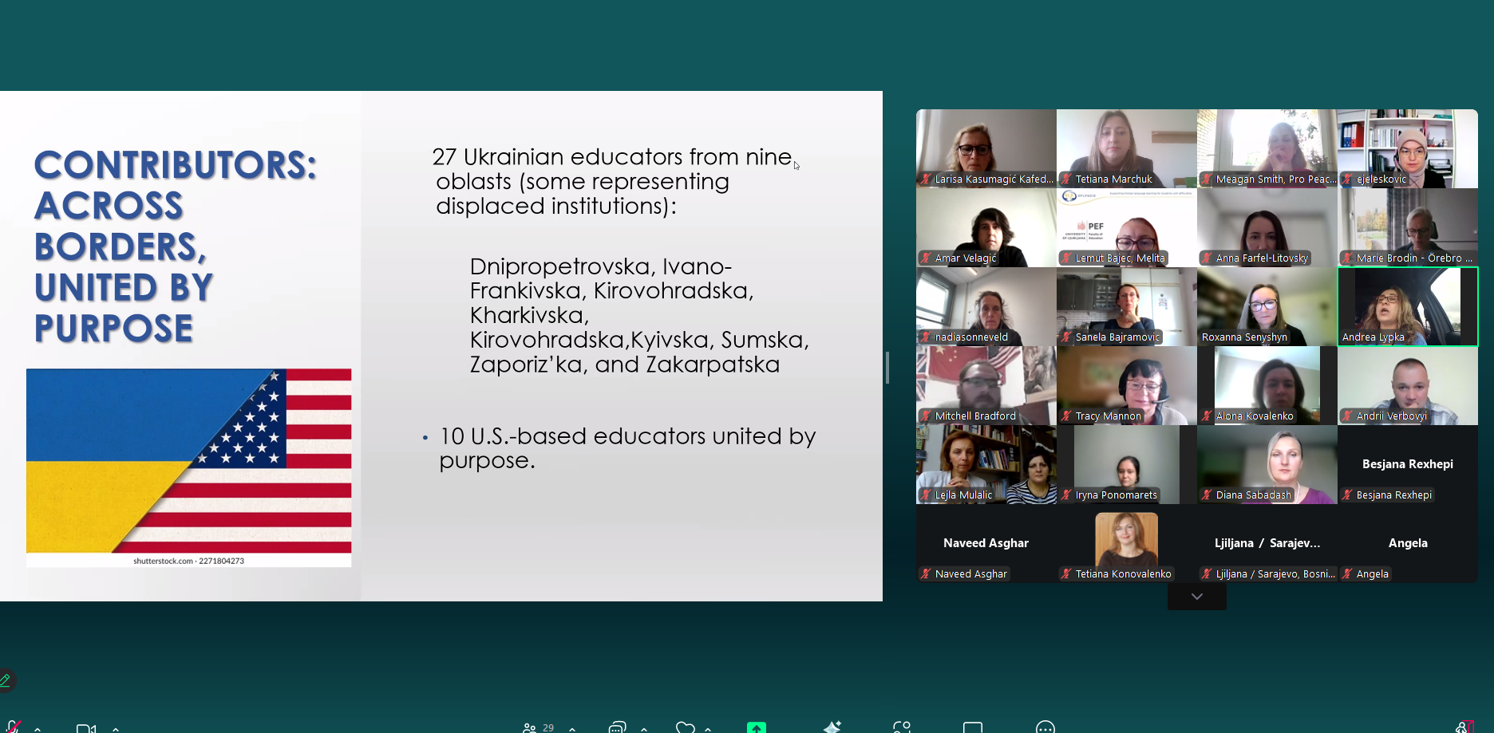Screen dimensions: 1494x733
Task: Click the whiteboard icon in the toolbar
Action: [x=972, y=727]
